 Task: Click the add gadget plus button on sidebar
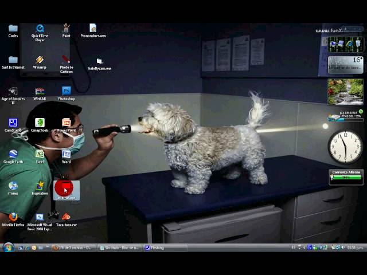[x=345, y=29]
